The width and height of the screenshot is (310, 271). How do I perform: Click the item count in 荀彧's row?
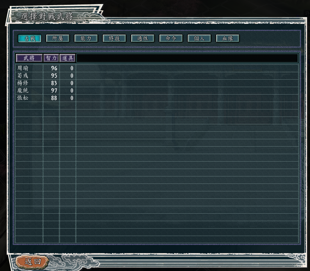[72, 76]
